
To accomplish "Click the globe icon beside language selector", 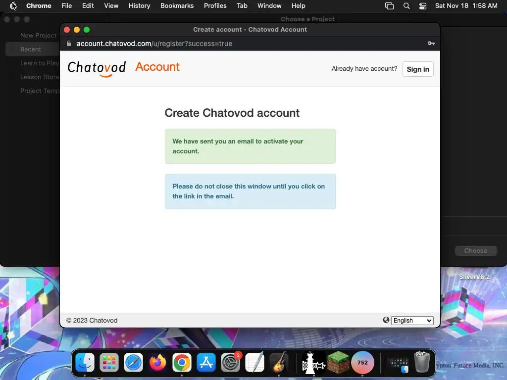I will tap(386, 320).
